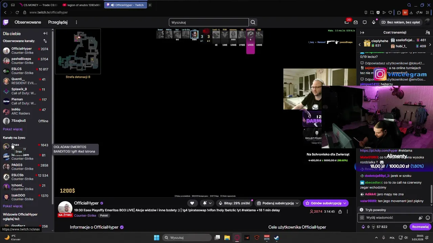Screen dimensions: 433x243
Task: Open Steam from the taskbar
Action: click(x=276, y=238)
